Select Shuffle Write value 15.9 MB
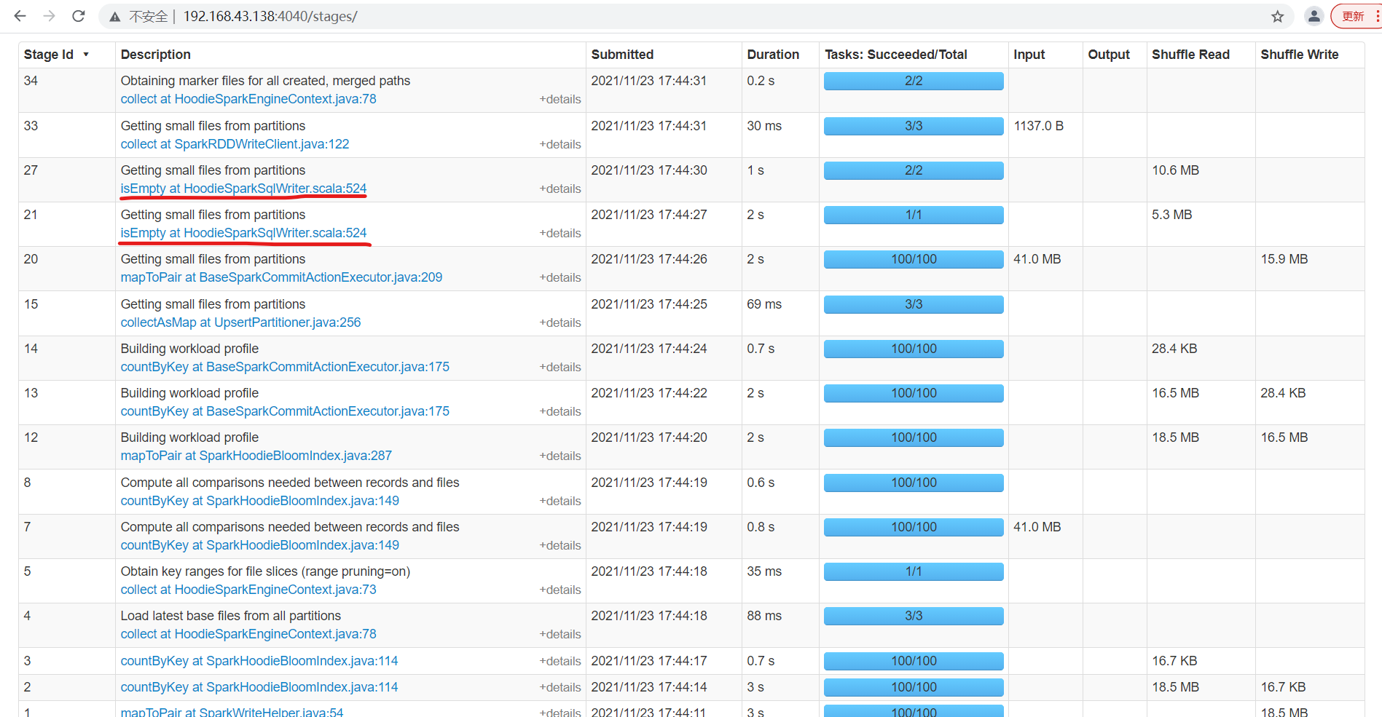The width and height of the screenshot is (1382, 717). click(1284, 259)
